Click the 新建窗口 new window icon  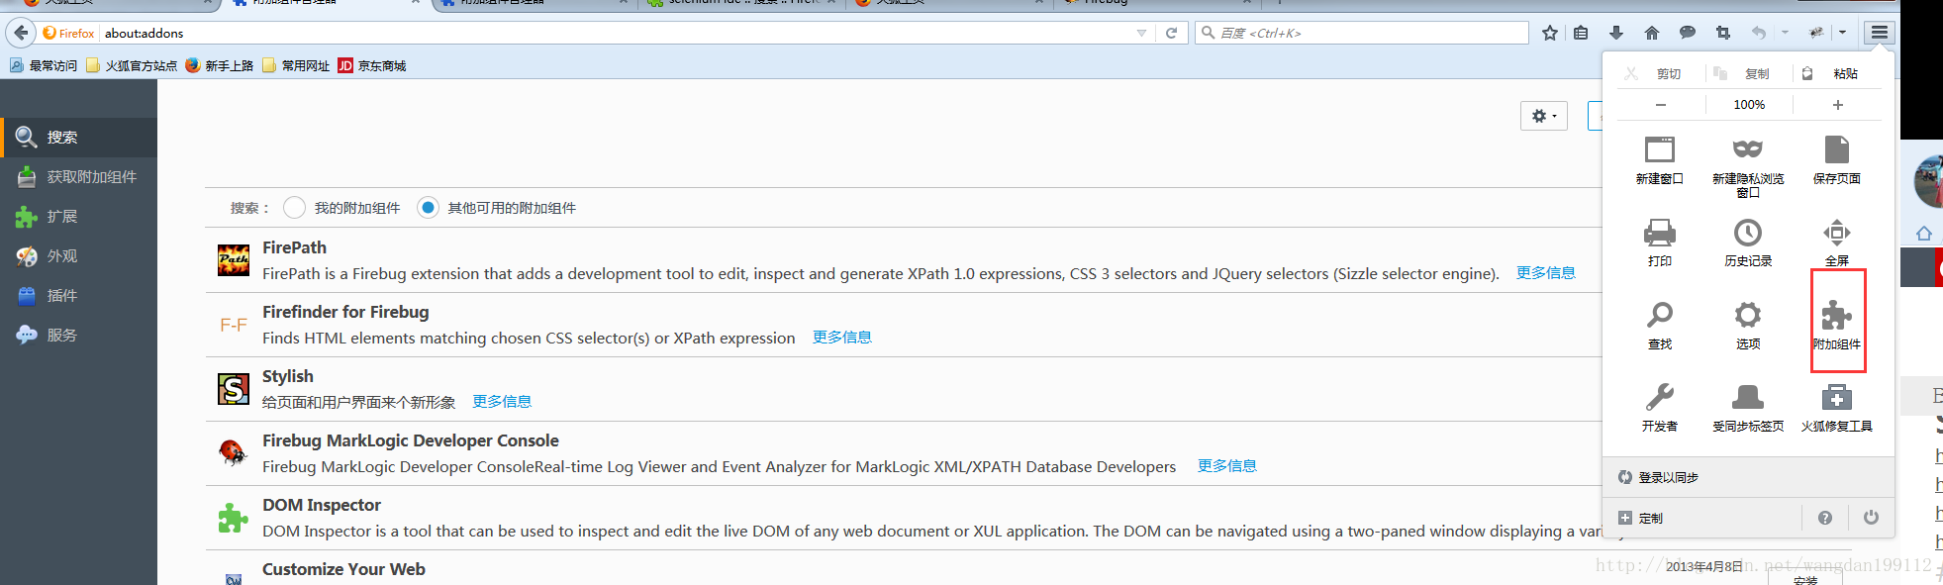tap(1660, 149)
